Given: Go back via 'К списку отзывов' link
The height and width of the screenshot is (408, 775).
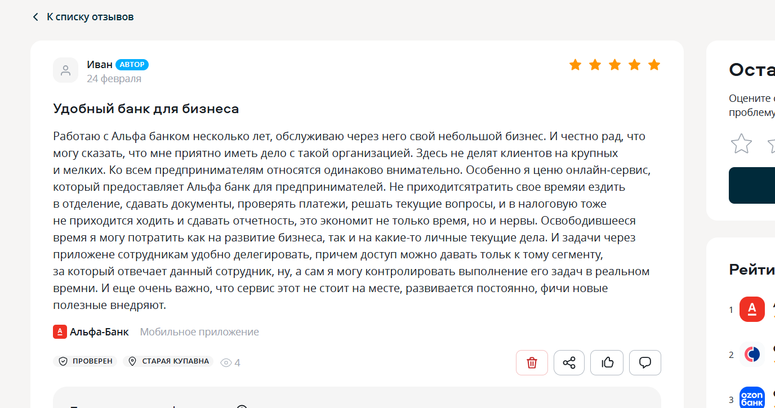Looking at the screenshot, I should click(x=90, y=17).
